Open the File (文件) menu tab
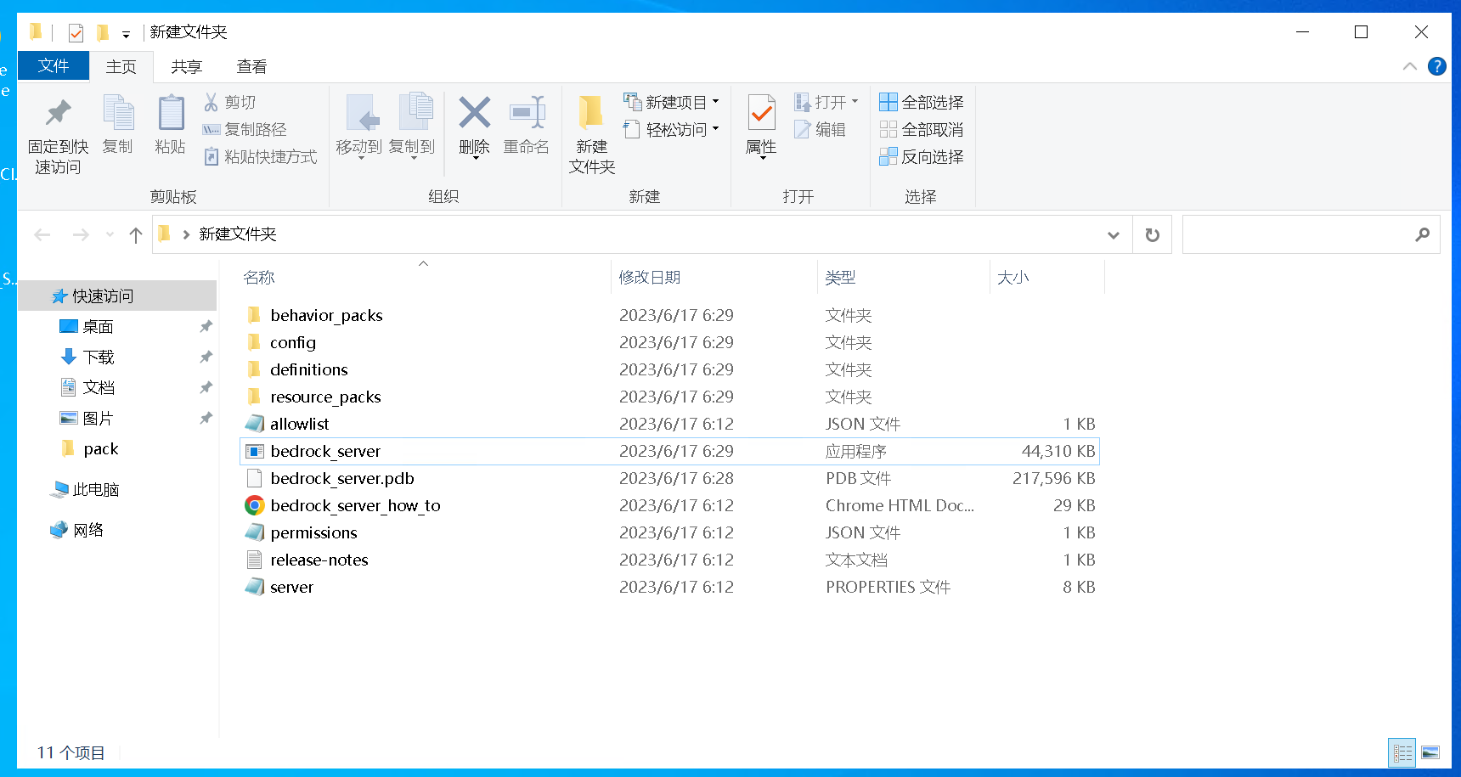Viewport: 1461px width, 777px height. click(x=53, y=66)
